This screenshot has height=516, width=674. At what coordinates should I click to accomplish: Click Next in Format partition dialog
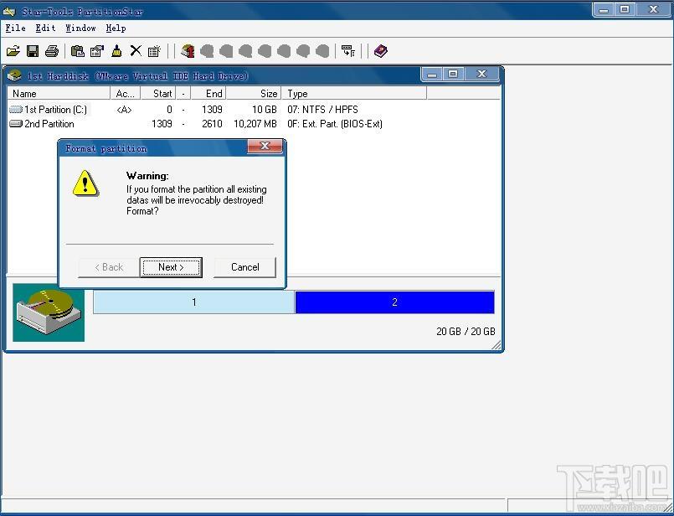click(x=171, y=267)
